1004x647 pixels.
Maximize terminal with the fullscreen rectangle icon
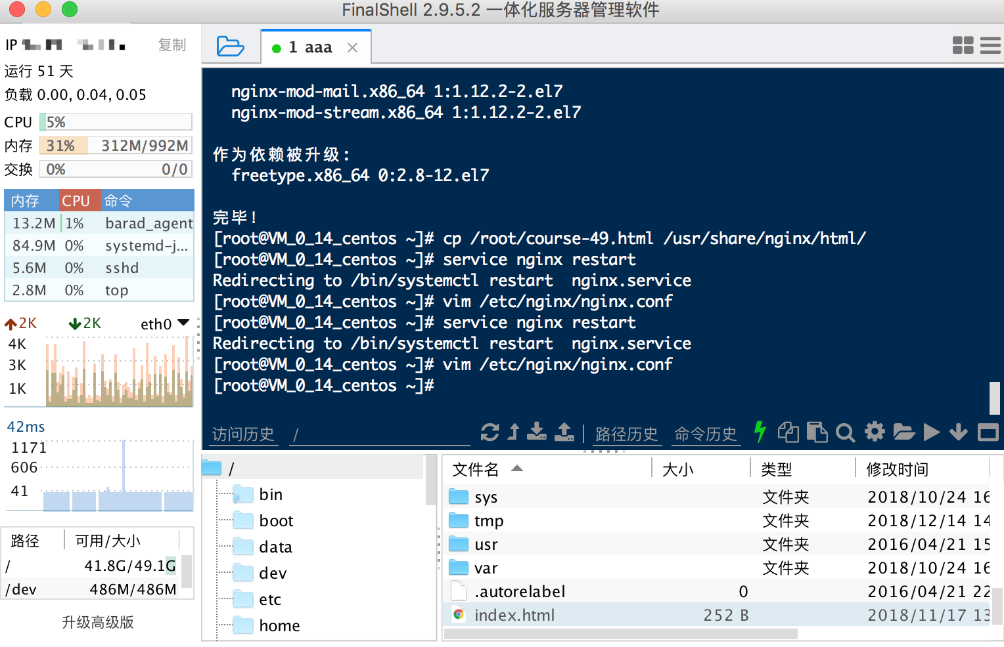tap(988, 432)
